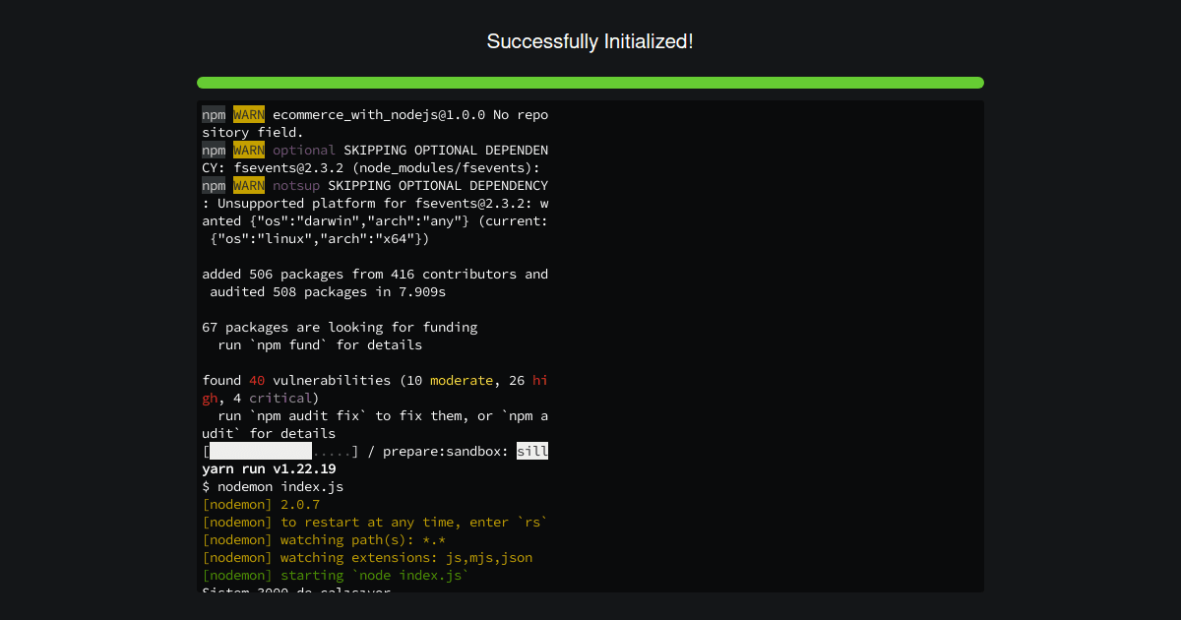The image size is (1181, 620).
Task: Click the "$ nodemon index.js" command line
Action: coord(273,486)
